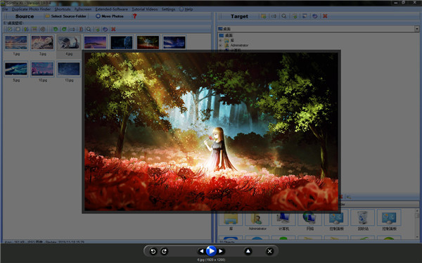
Task: Rotate the previewed image counter-clockwise
Action: point(153,251)
